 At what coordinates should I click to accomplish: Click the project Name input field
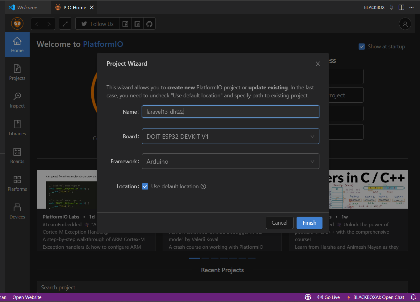(231, 112)
